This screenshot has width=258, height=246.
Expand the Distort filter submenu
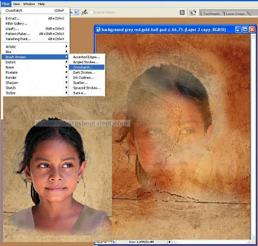click(x=35, y=62)
